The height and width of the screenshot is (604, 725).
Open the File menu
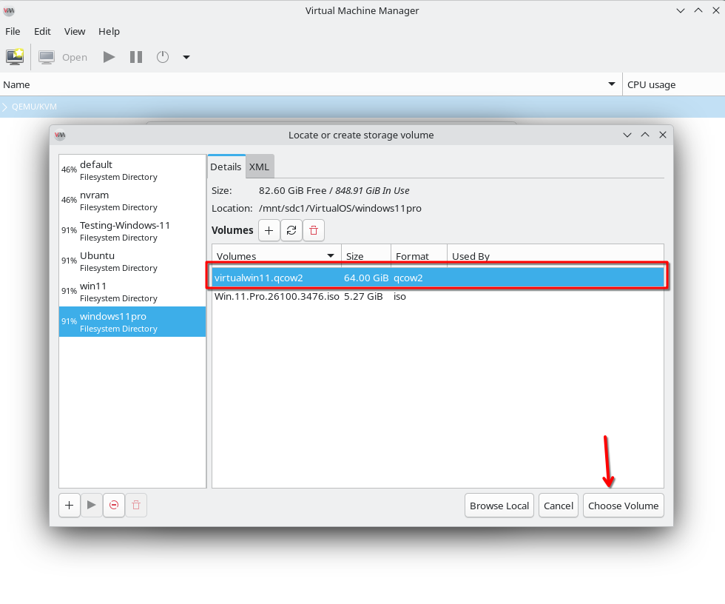13,31
